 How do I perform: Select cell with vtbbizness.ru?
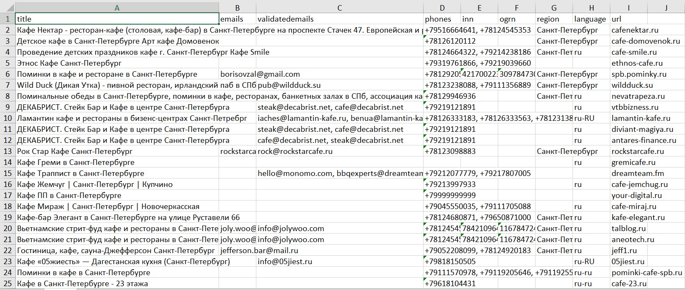(x=629, y=107)
